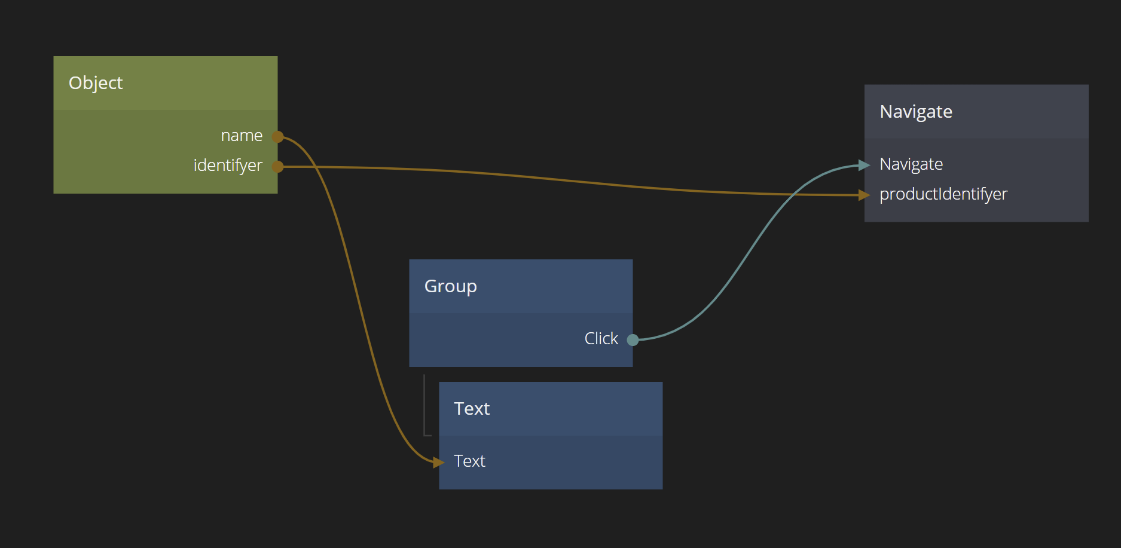Select the Group node title header

tap(520, 286)
